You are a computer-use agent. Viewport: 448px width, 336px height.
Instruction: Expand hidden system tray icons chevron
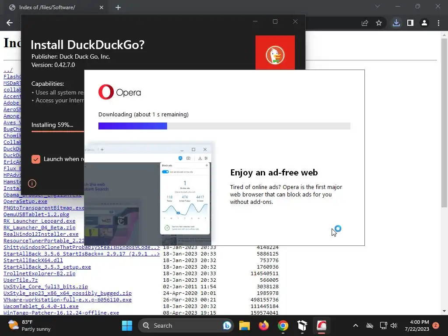coord(356,325)
